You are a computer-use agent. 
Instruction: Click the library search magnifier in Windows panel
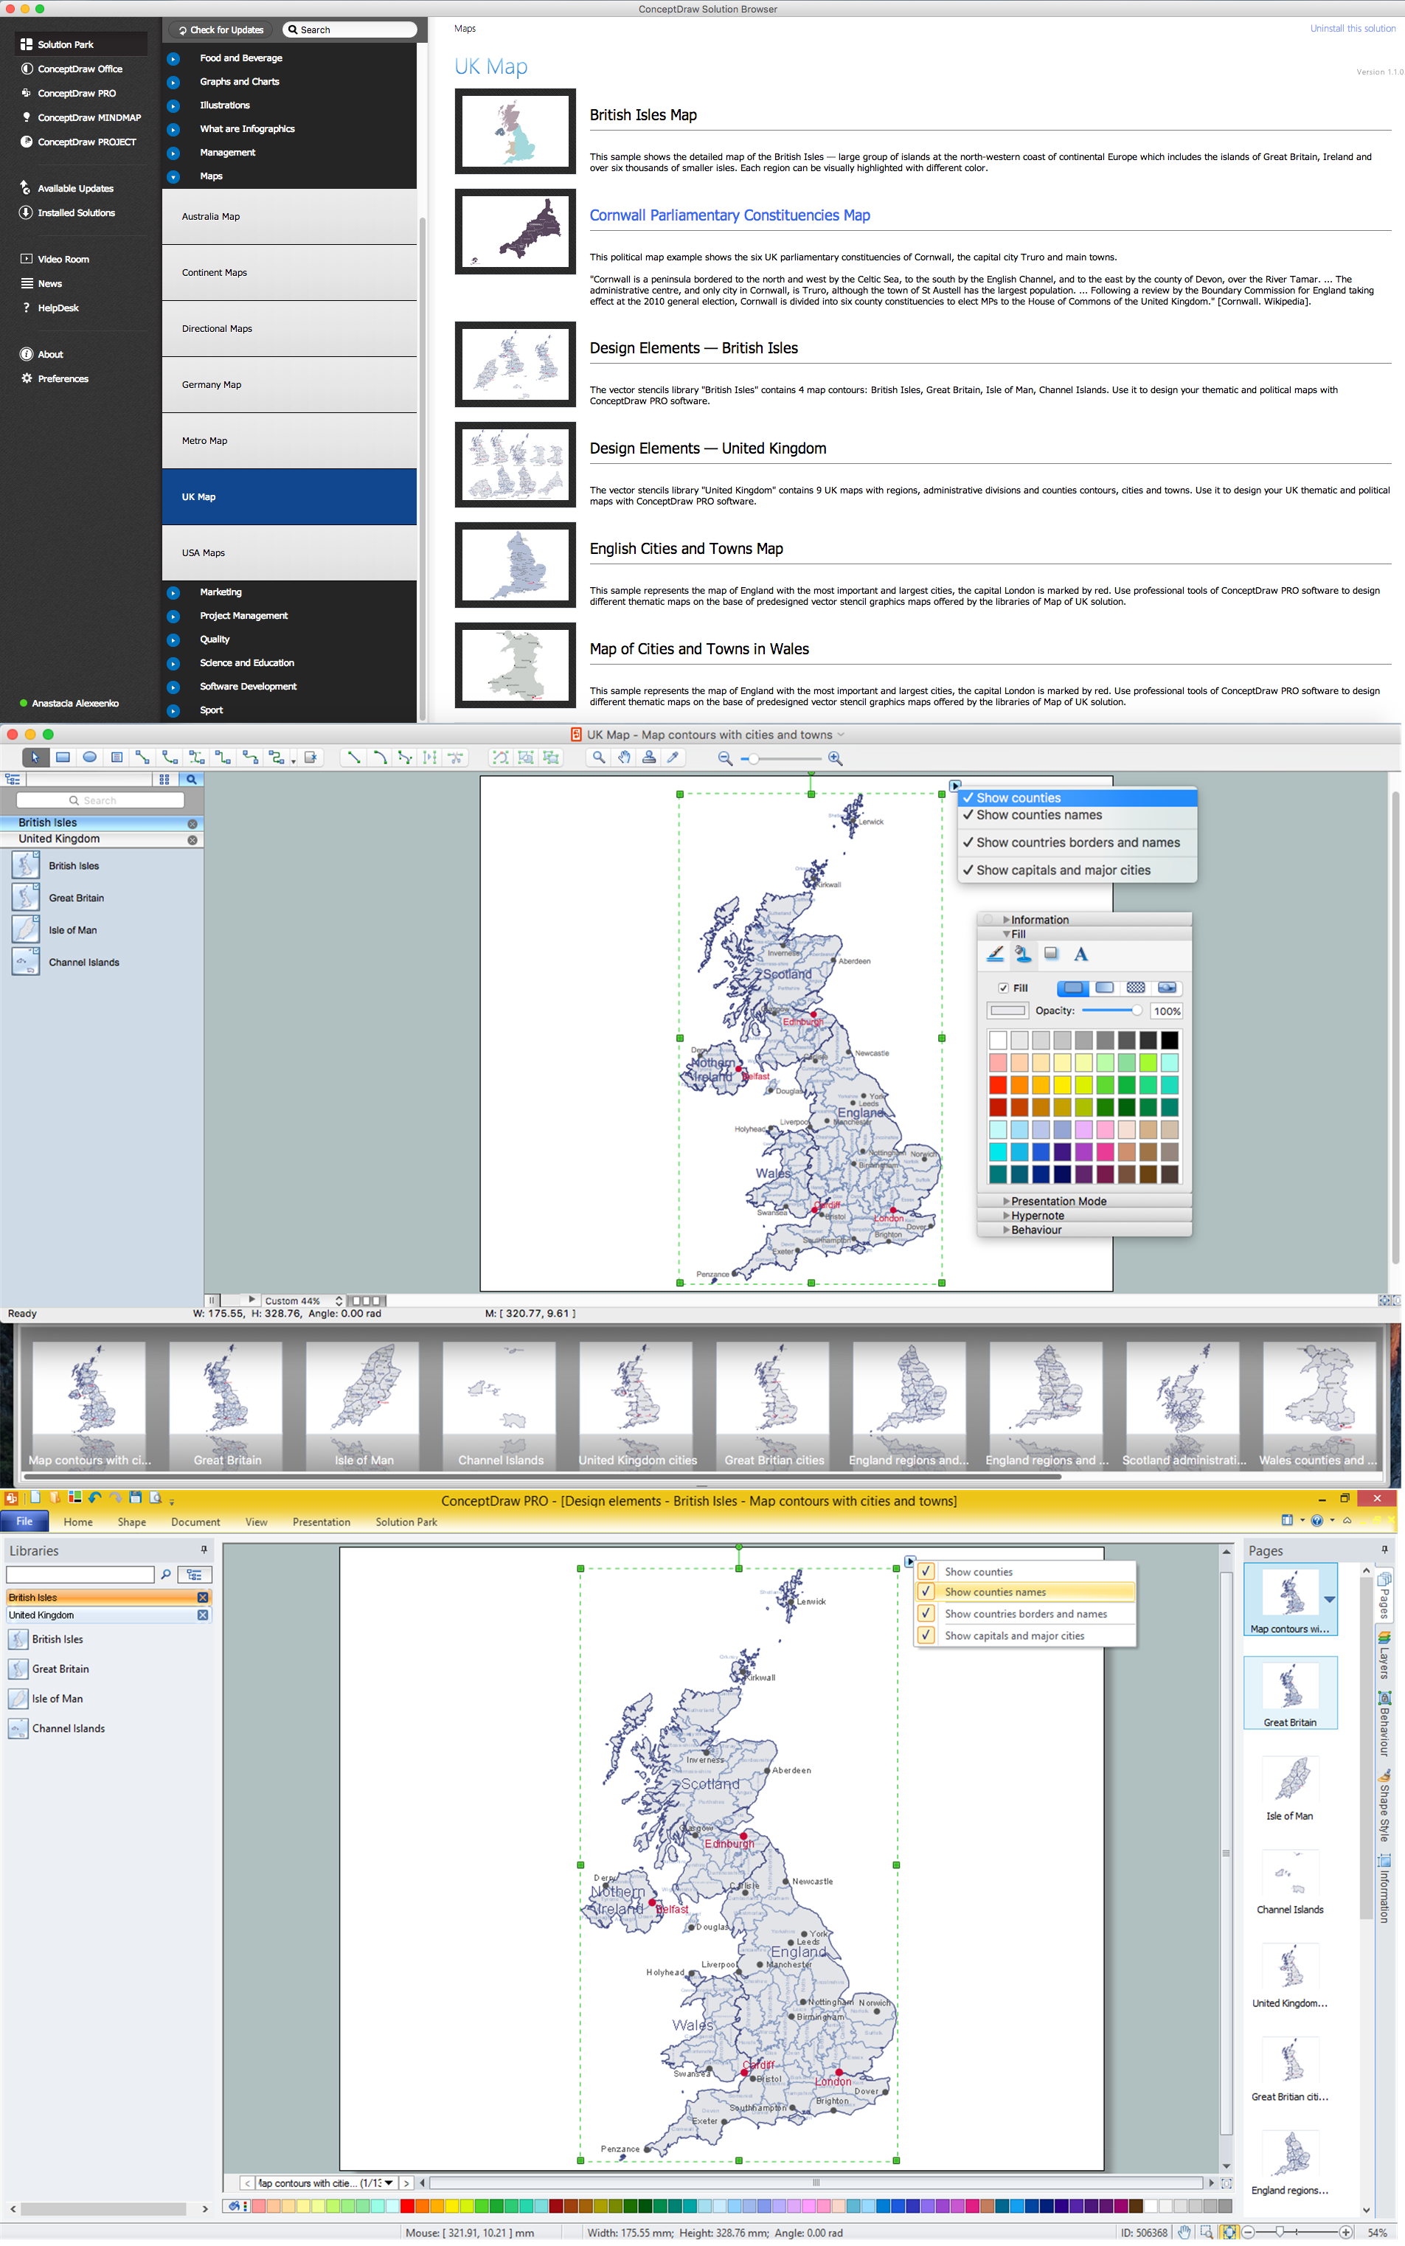(167, 1575)
